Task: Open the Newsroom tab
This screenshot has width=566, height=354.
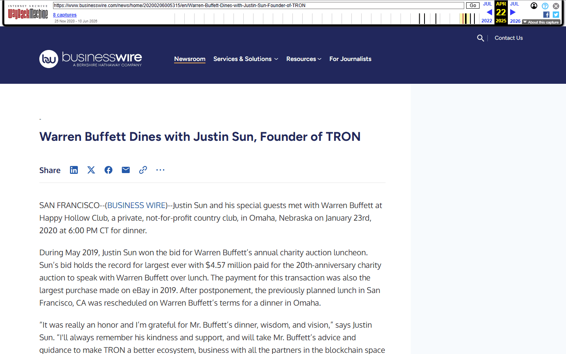Action: tap(190, 59)
